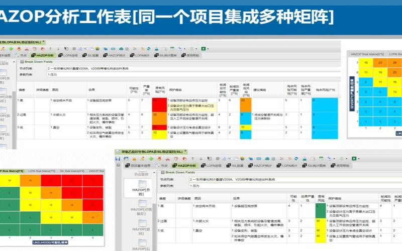The image size is (402, 251).
Task: Click the 参数列表 field in the upper window
Action: 193,74
